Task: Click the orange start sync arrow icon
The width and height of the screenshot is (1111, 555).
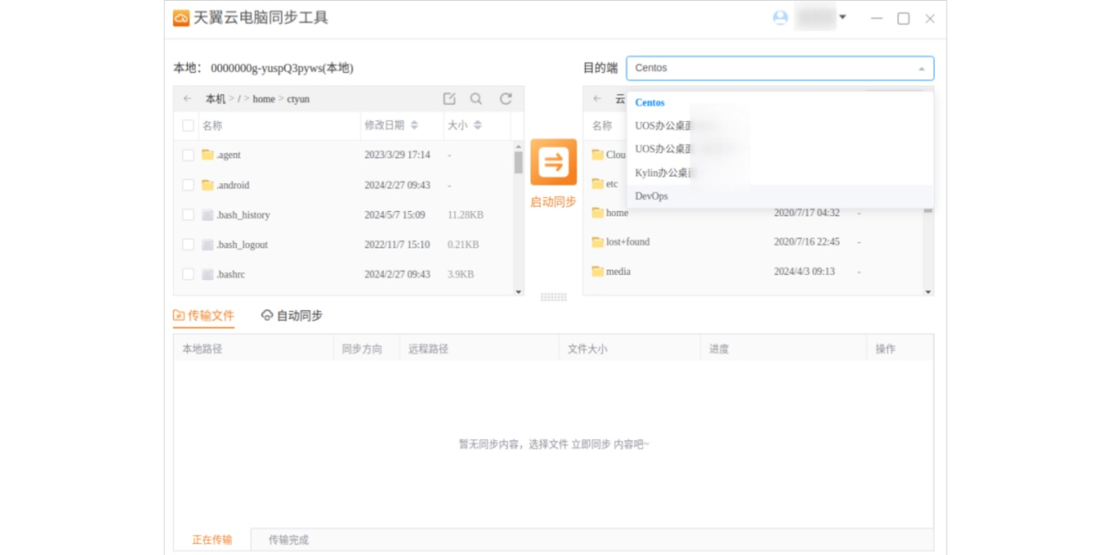Action: pos(553,162)
